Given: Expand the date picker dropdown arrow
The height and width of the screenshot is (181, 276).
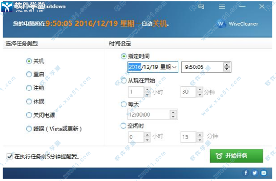Looking at the screenshot, I should 174,67.
